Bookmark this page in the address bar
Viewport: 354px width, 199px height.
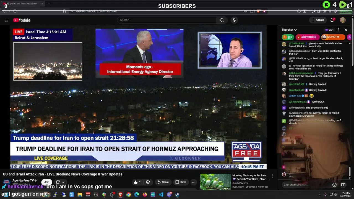click(x=64, y=11)
